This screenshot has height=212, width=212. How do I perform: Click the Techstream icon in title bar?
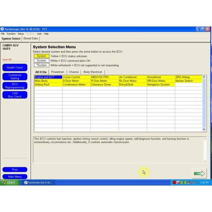pyautogui.click(x=2, y=29)
